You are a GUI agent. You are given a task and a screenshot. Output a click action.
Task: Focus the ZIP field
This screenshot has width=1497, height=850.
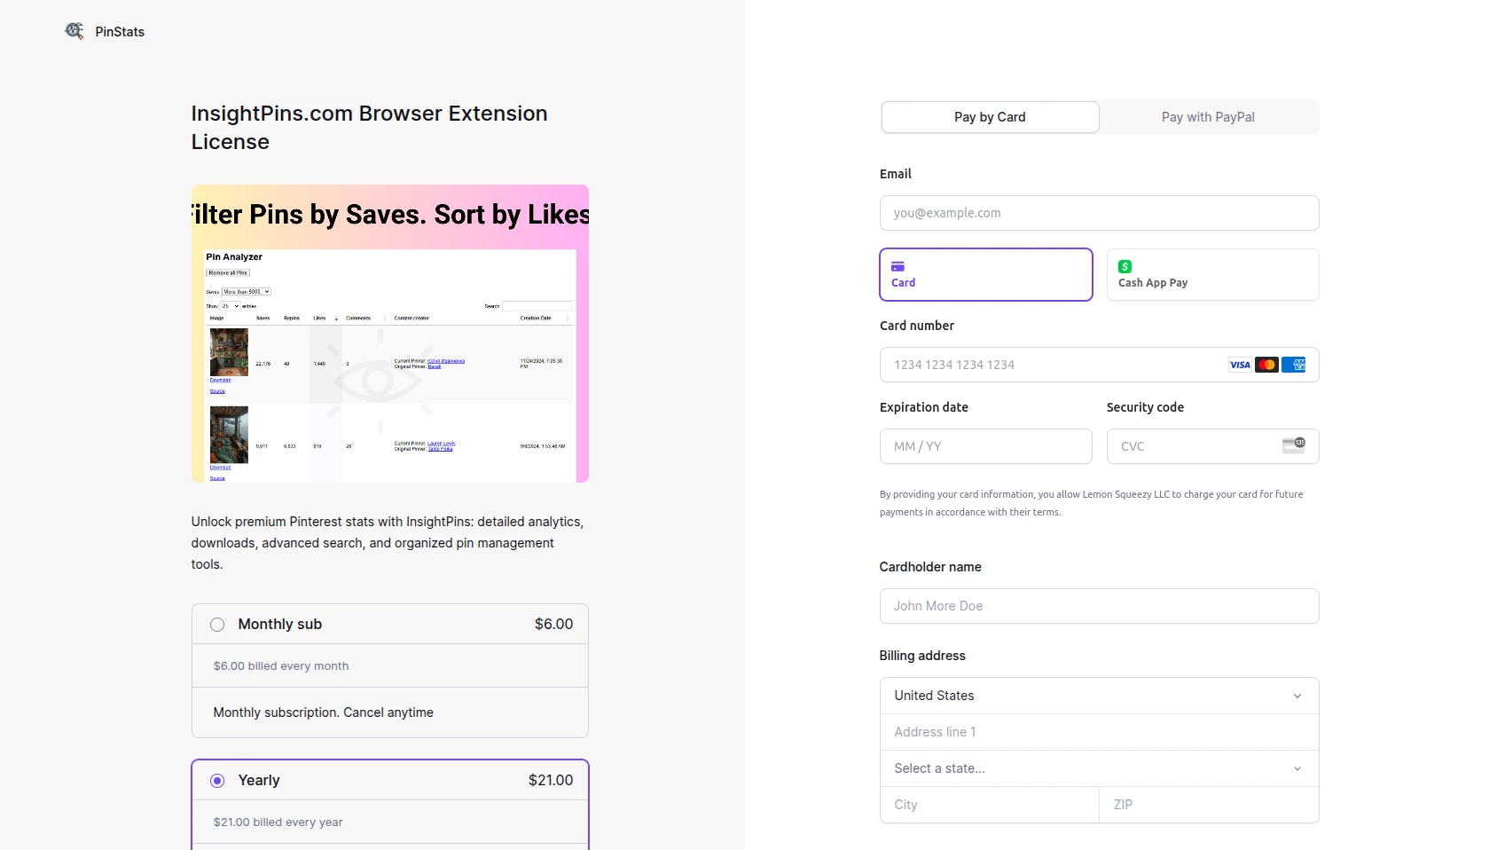click(1209, 805)
